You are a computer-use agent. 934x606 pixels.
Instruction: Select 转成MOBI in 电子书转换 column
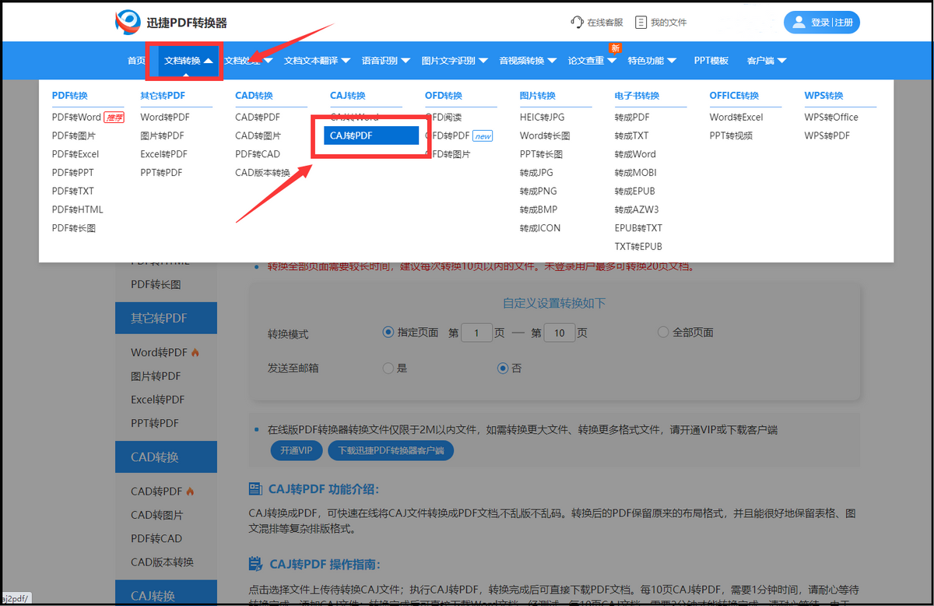point(635,172)
